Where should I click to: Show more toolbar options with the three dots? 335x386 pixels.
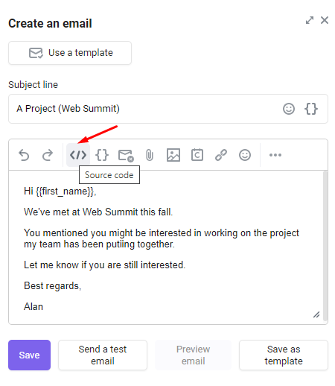tap(275, 155)
